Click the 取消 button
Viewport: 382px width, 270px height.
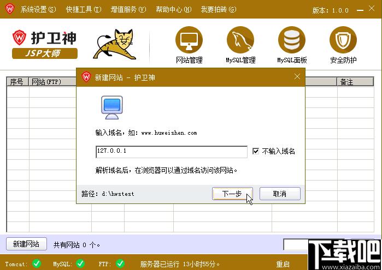[280, 194]
